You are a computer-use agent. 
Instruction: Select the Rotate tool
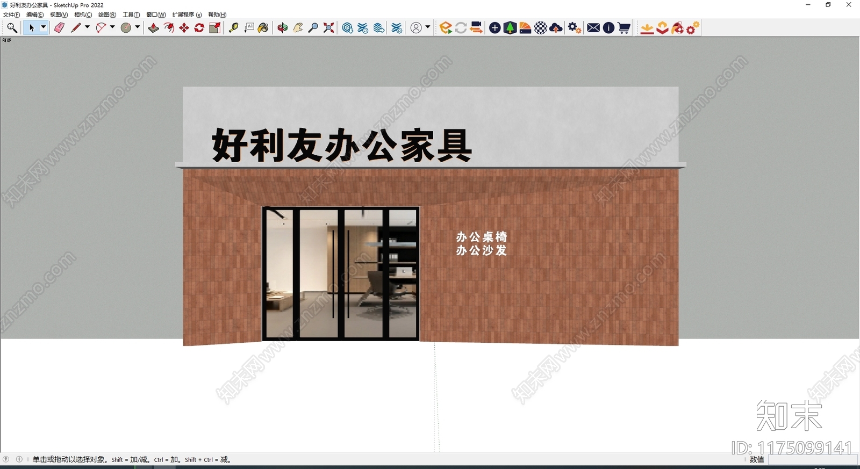click(199, 28)
